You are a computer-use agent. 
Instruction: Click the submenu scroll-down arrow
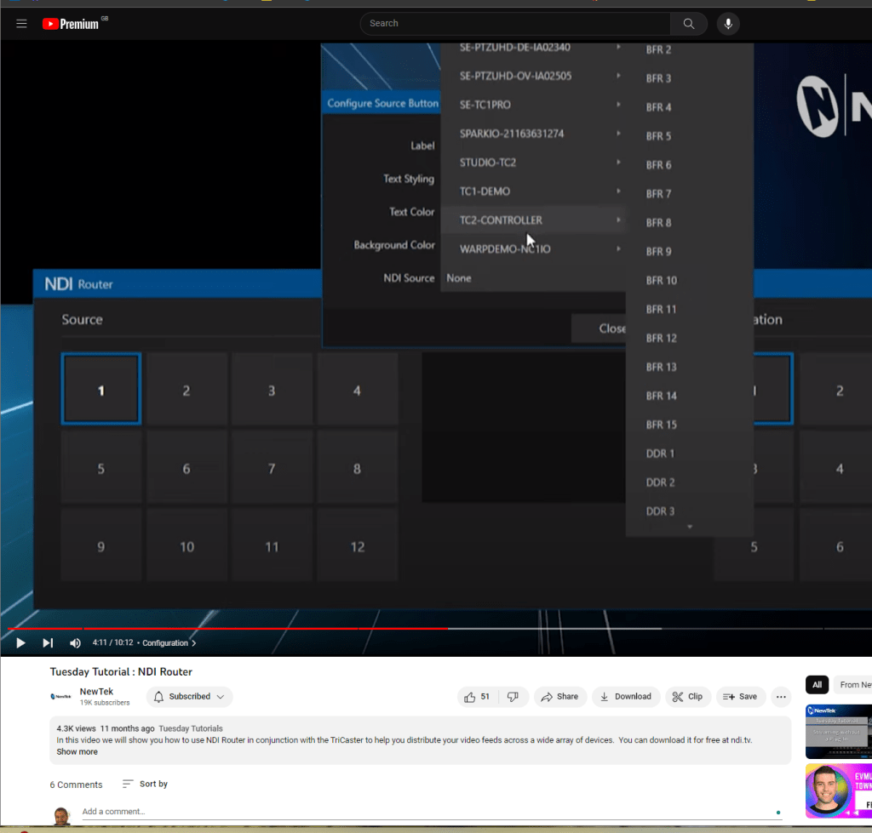690,527
